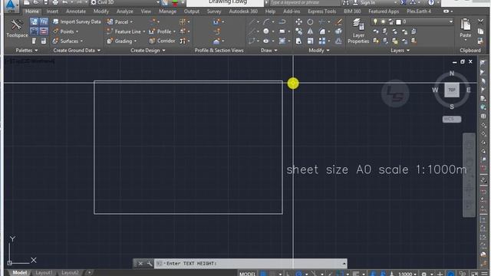491x276 pixels.
Task: Toggle layer lock icon in layer dropdown
Action: click(390, 21)
